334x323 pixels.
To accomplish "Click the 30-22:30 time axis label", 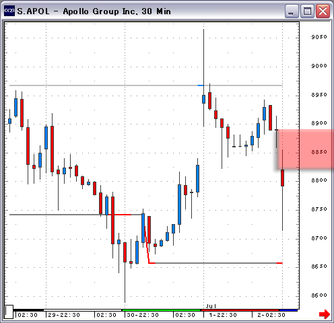I will click(143, 315).
